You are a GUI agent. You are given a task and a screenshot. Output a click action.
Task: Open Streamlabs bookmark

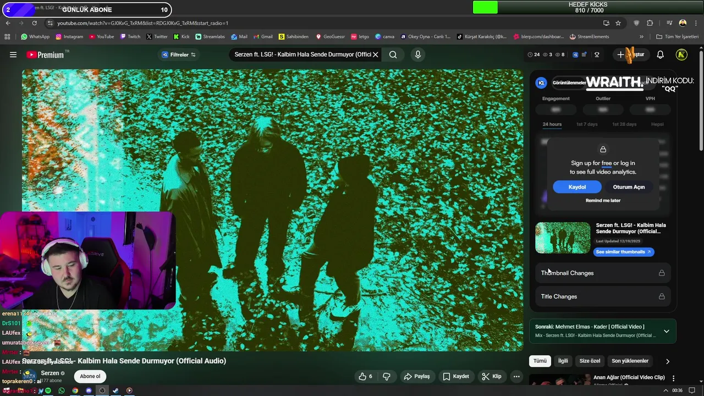[210, 37]
